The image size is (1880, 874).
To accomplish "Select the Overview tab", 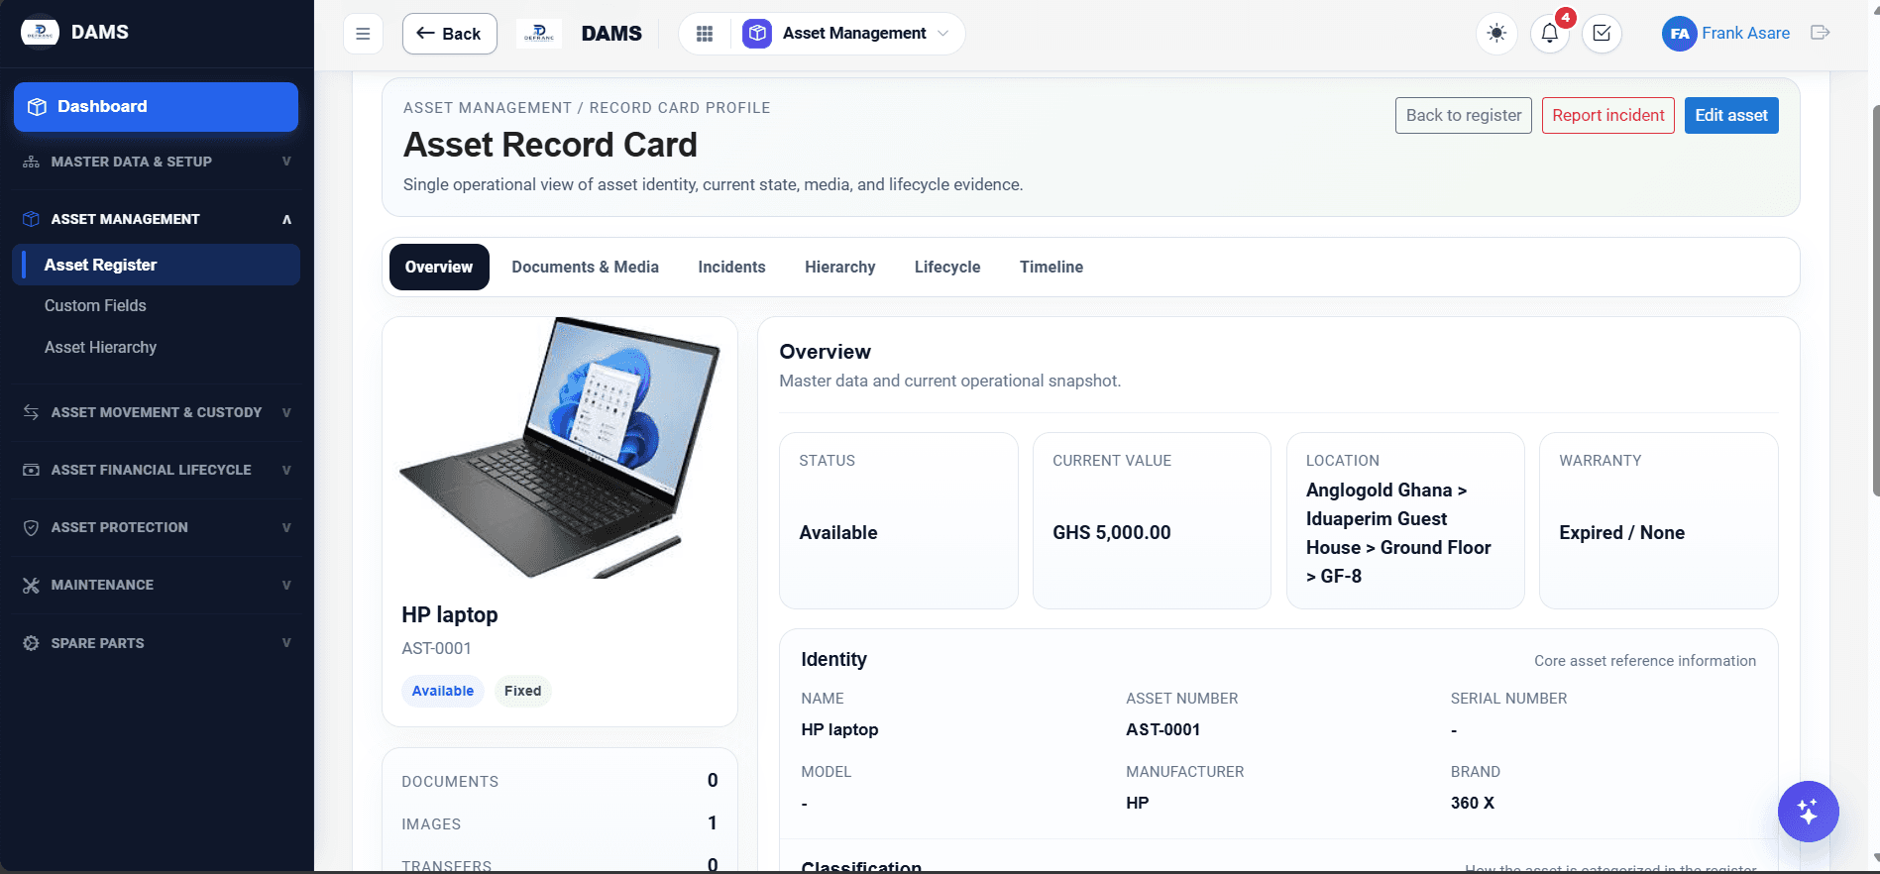I will click(x=439, y=267).
